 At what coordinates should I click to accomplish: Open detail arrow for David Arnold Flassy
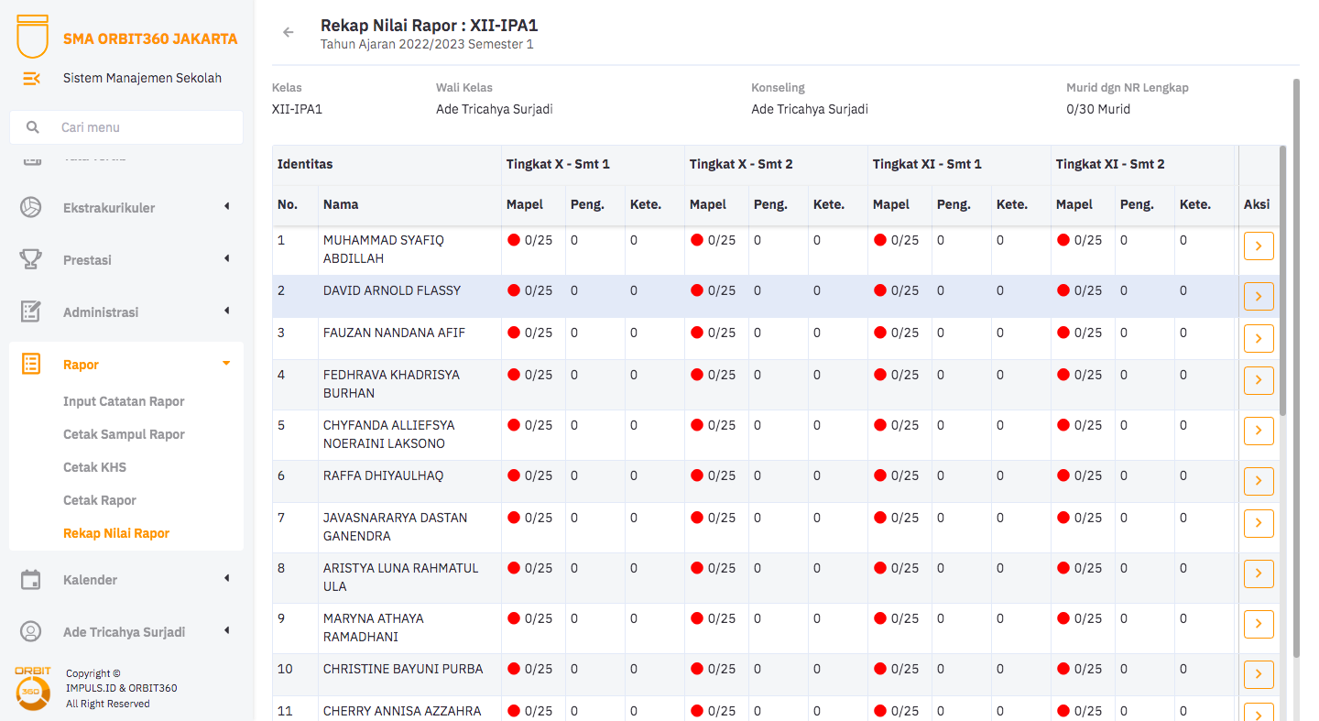(1259, 297)
